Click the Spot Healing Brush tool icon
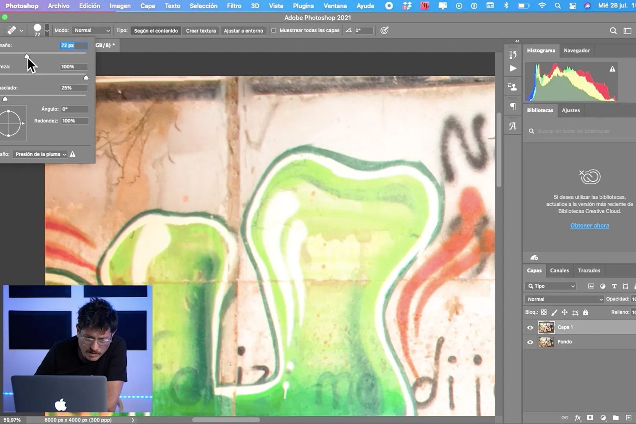 coord(11,30)
